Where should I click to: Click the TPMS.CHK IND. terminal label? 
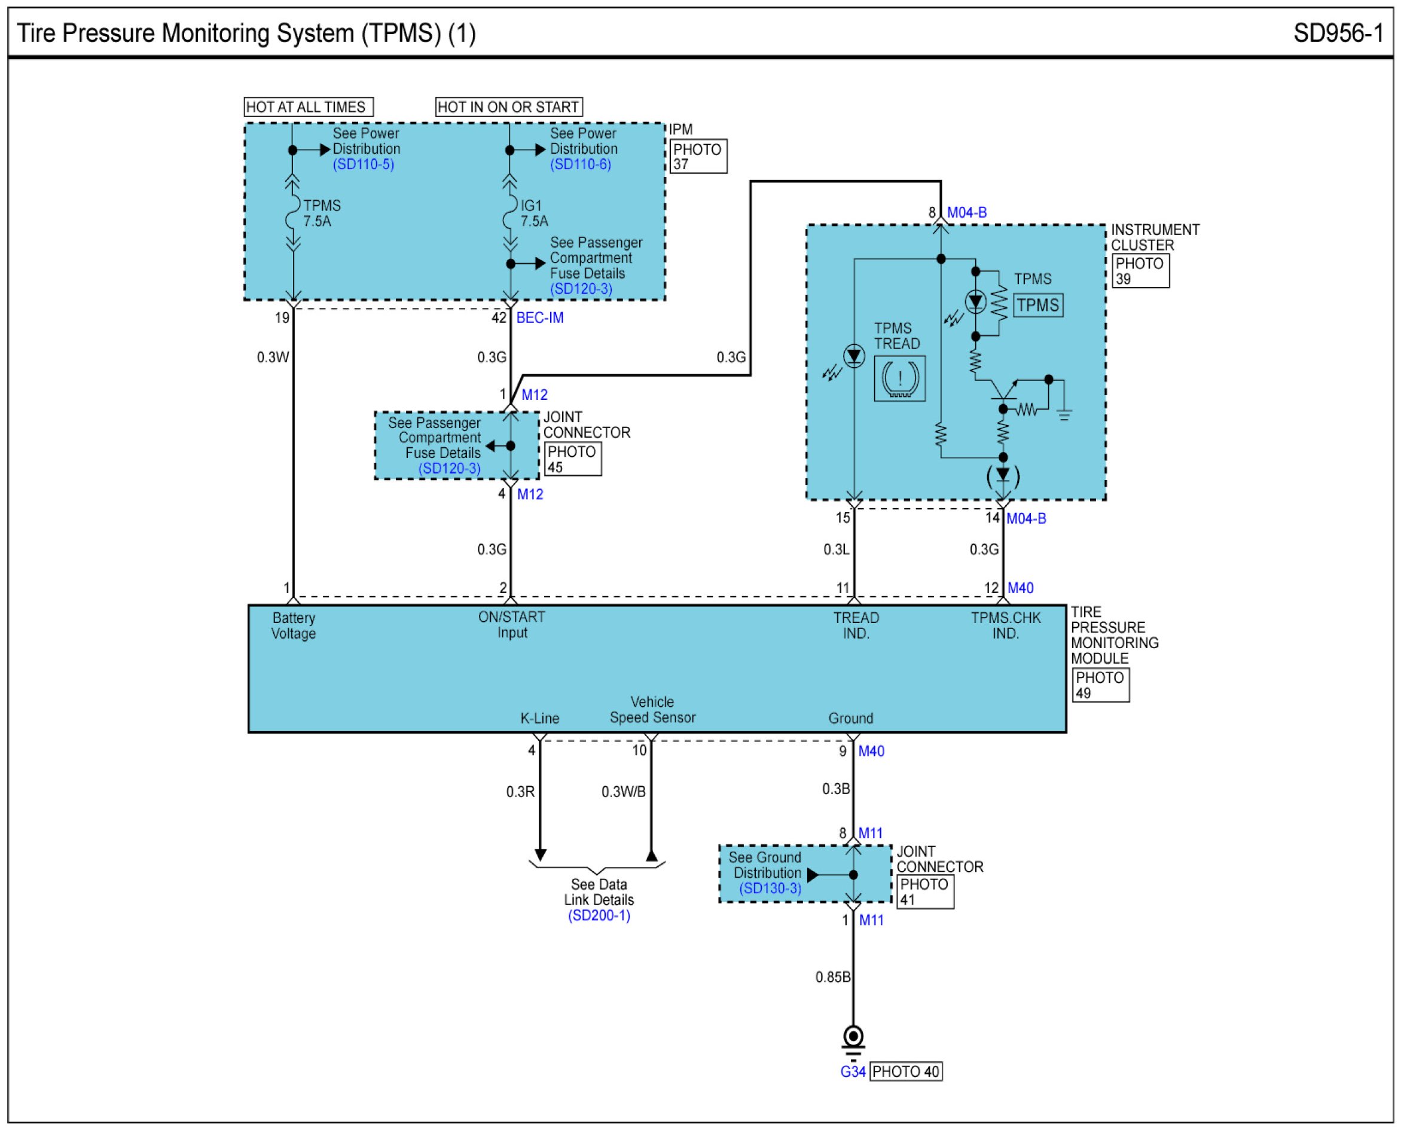1006,626
